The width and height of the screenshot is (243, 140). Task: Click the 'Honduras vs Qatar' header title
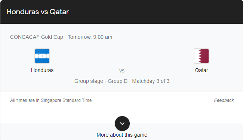[x=38, y=12]
